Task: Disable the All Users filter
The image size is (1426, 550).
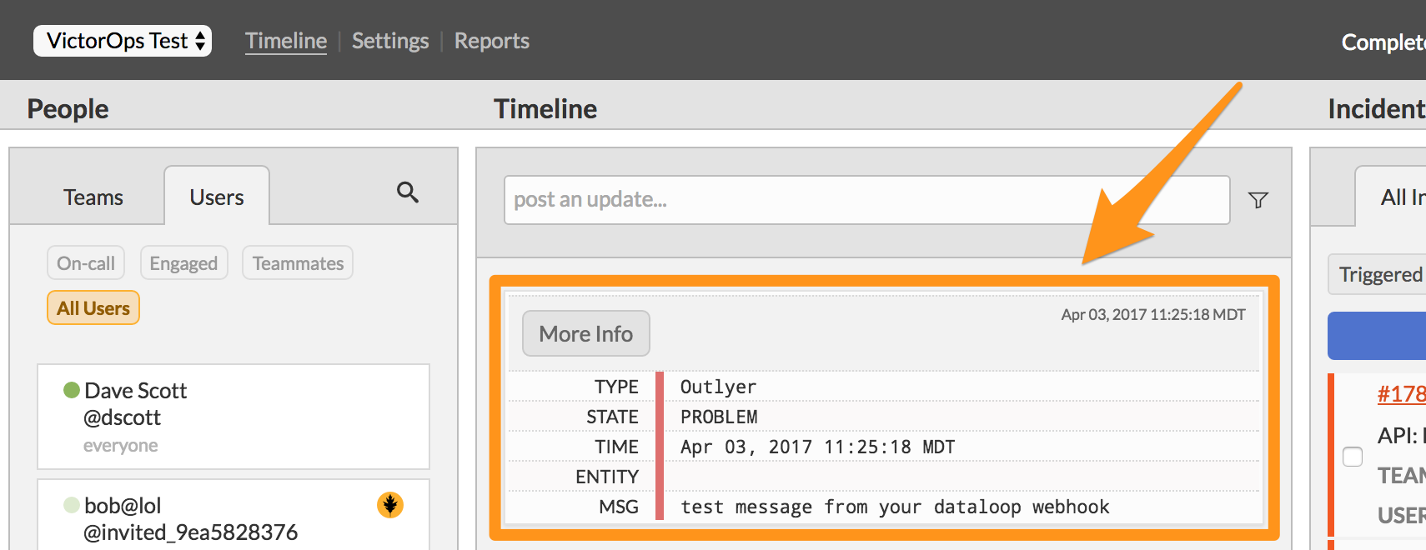Action: point(93,307)
